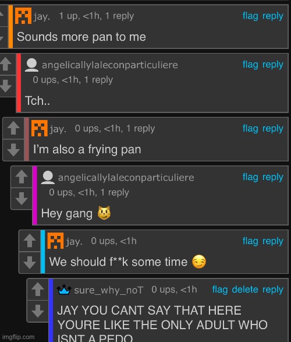Downvote the "Hey gang" comment
The width and height of the screenshot is (291, 342).
(x=22, y=198)
